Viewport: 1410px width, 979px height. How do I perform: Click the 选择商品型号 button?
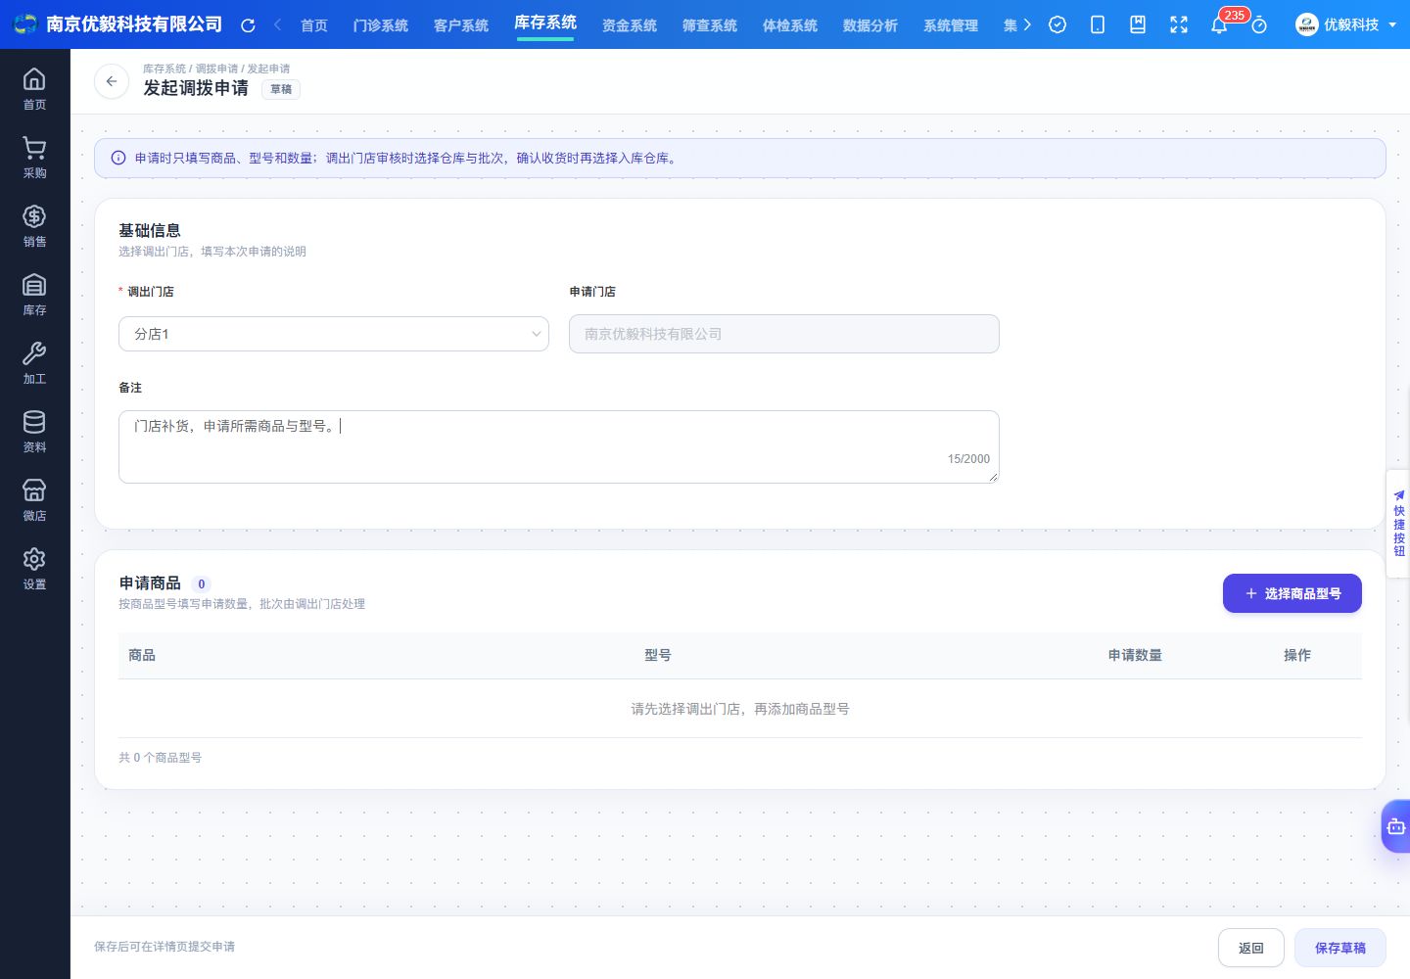click(1292, 593)
